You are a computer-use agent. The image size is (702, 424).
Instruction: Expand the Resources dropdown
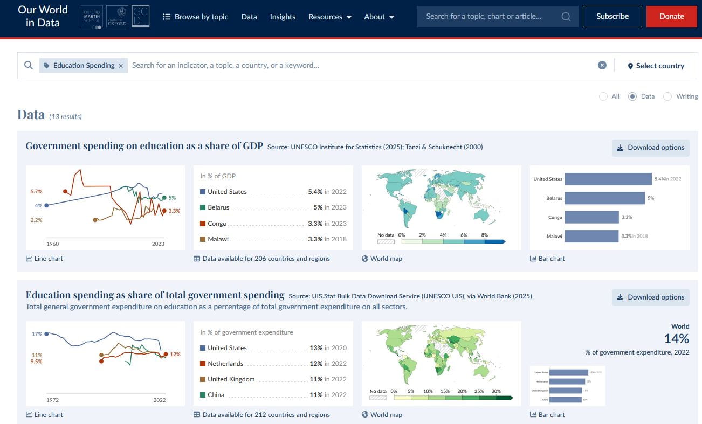point(329,17)
